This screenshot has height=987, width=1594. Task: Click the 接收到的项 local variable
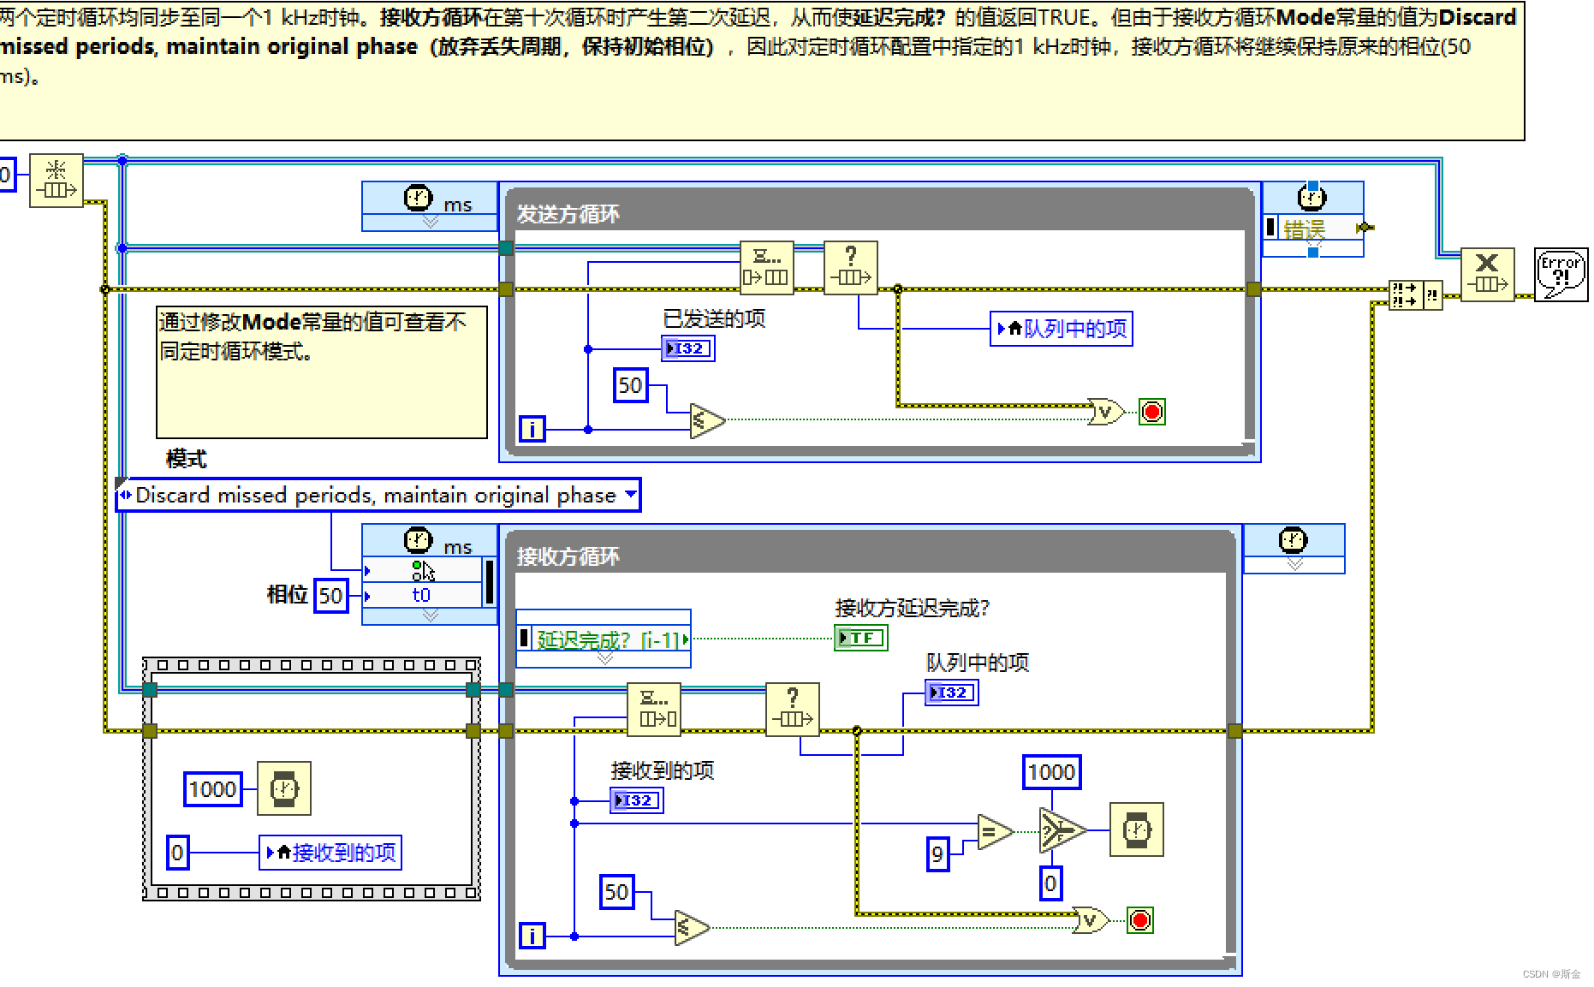330,853
